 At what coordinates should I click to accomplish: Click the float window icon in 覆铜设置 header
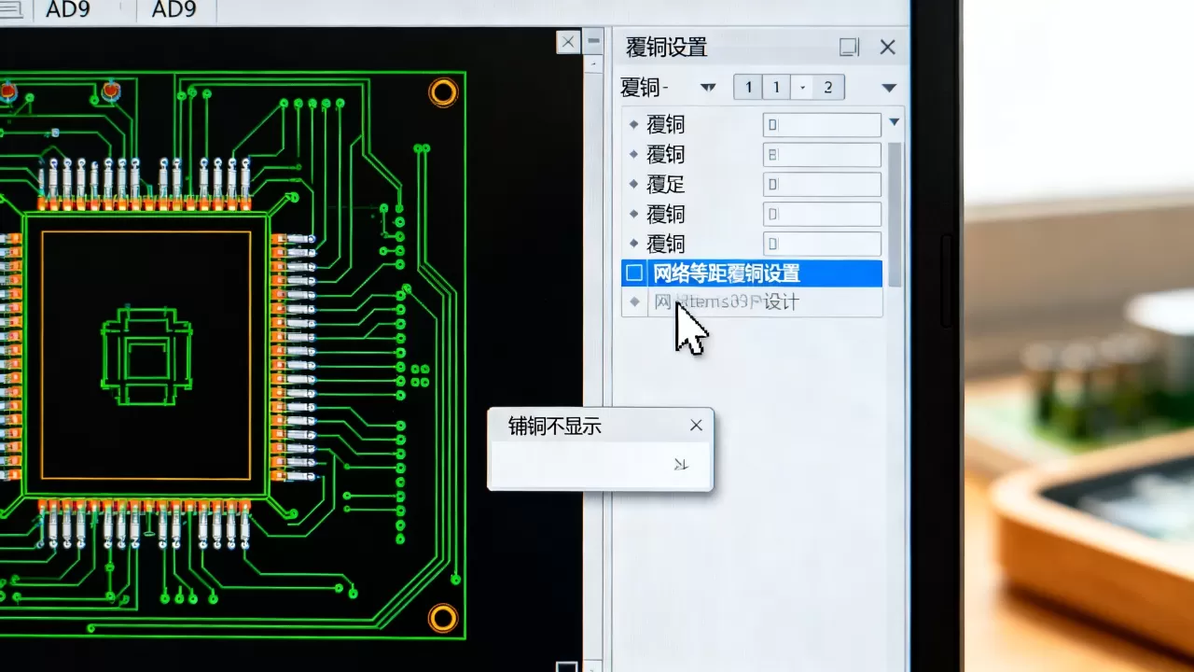click(x=849, y=47)
